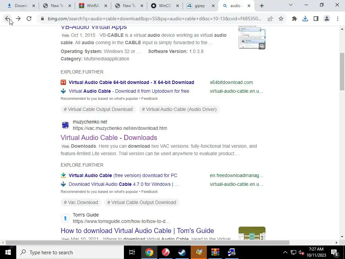Image resolution: width=345 pixels, height=259 pixels.
Task: Close the gipep tab
Action: click(x=213, y=6)
